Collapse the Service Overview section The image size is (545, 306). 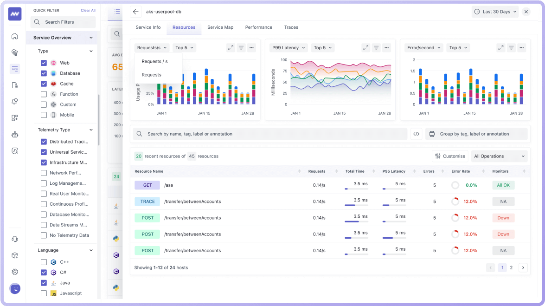pyautogui.click(x=91, y=38)
